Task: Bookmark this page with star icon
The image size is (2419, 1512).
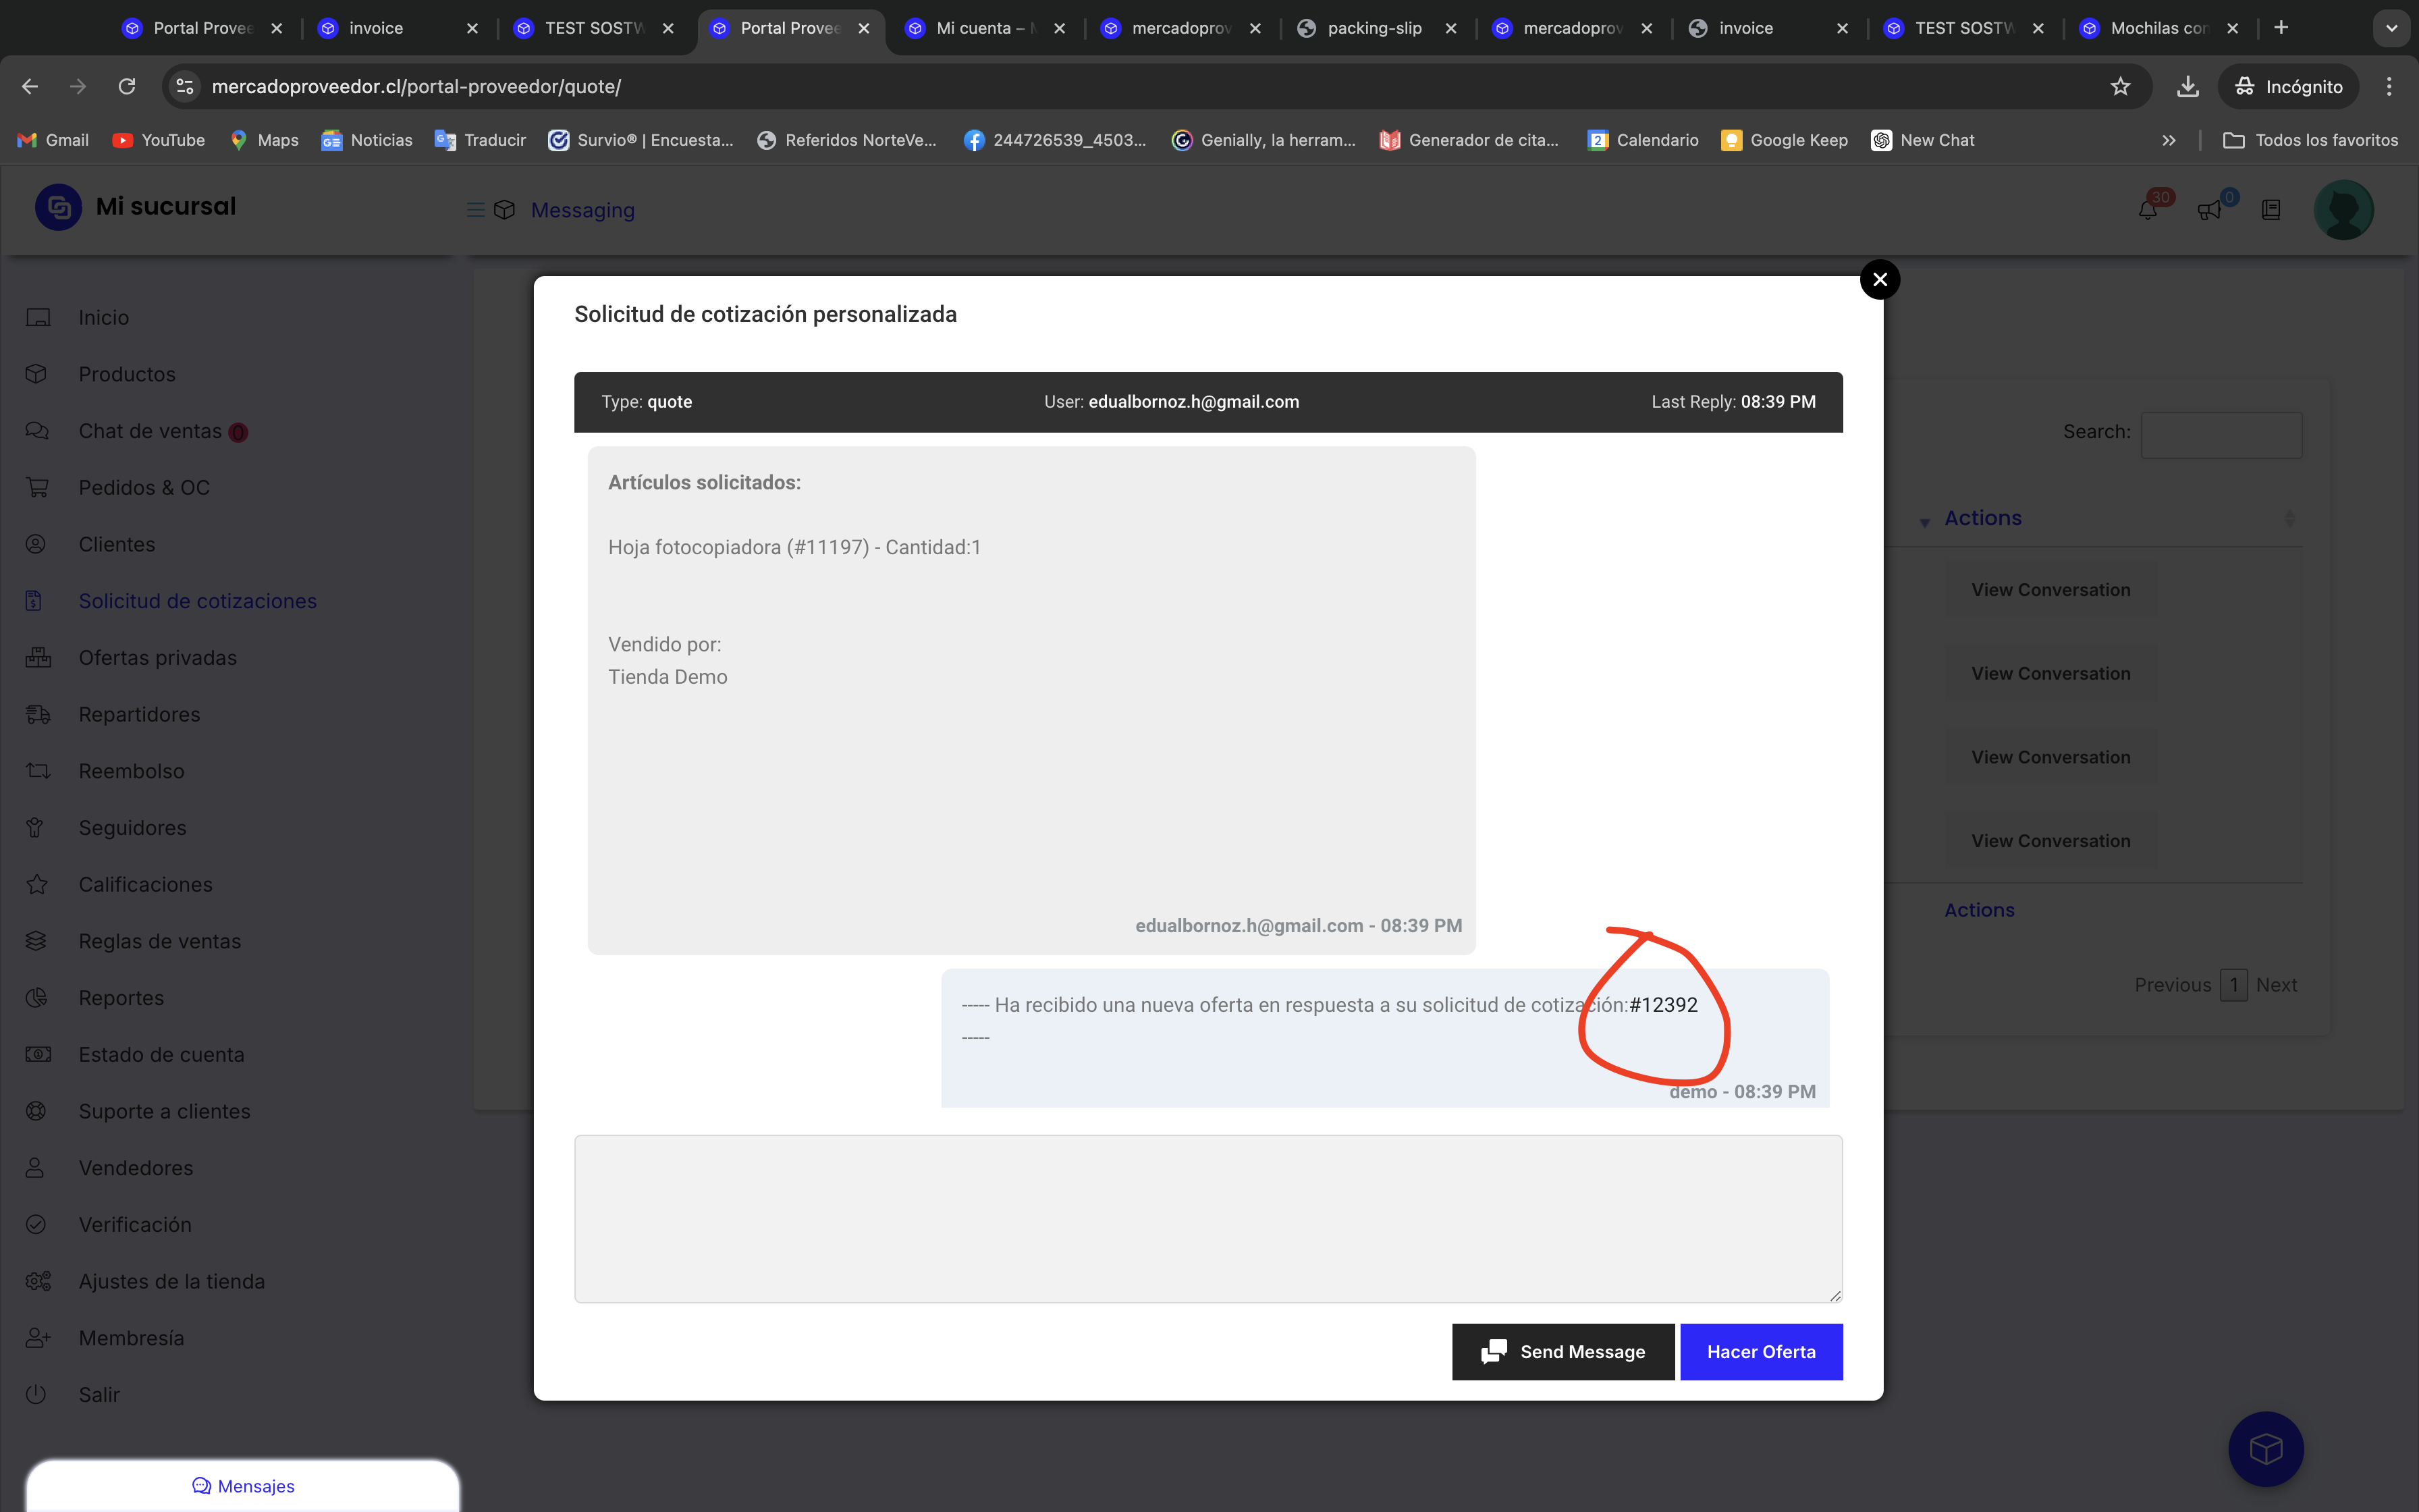Action: pyautogui.click(x=2120, y=87)
